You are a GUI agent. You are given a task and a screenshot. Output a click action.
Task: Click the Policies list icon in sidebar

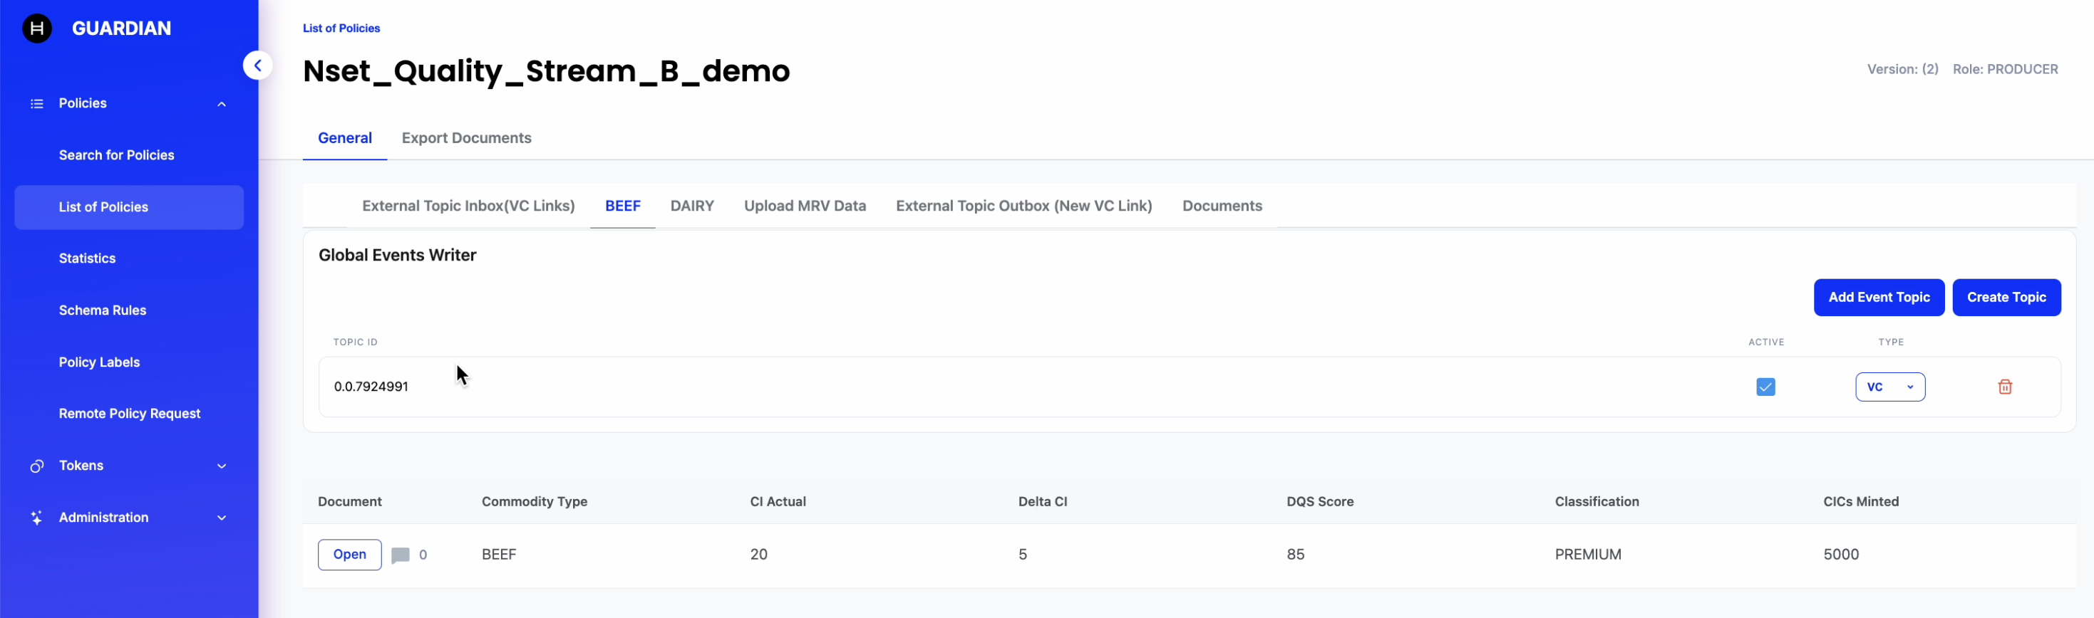point(36,104)
